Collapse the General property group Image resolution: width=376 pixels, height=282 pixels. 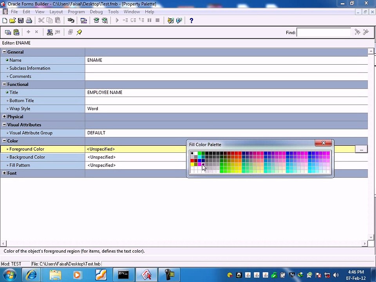tap(4, 52)
